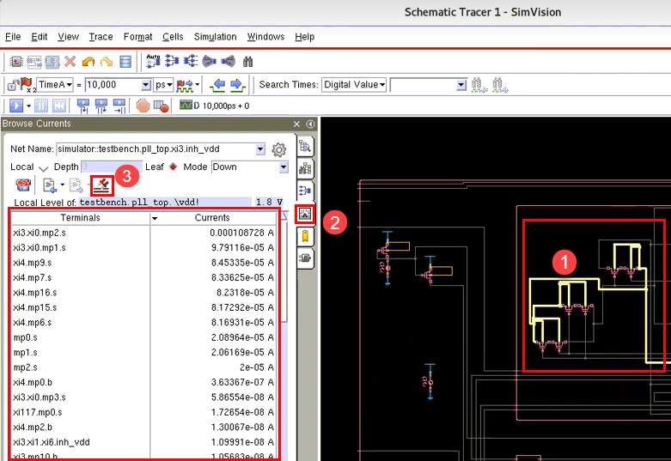Open the ps time units dropdown
The height and width of the screenshot is (461, 671).
163,84
